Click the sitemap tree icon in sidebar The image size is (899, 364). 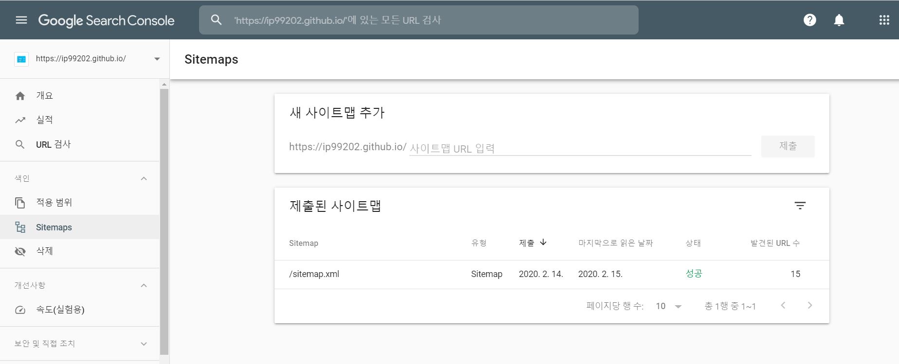tap(20, 227)
